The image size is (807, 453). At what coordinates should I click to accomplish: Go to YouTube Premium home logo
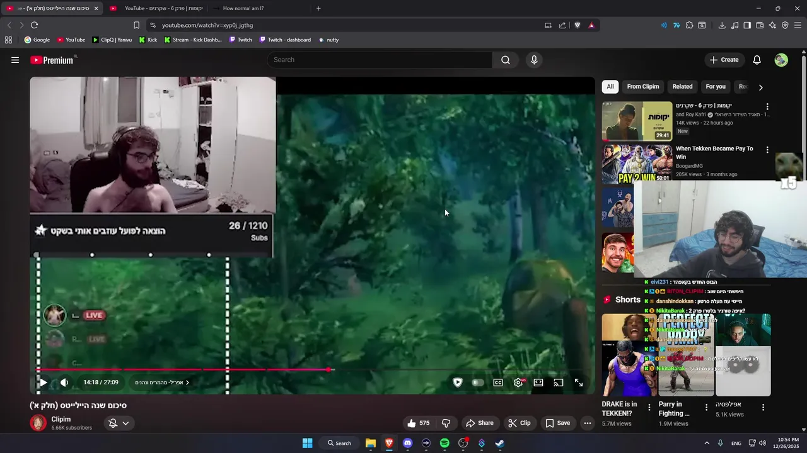tap(53, 60)
